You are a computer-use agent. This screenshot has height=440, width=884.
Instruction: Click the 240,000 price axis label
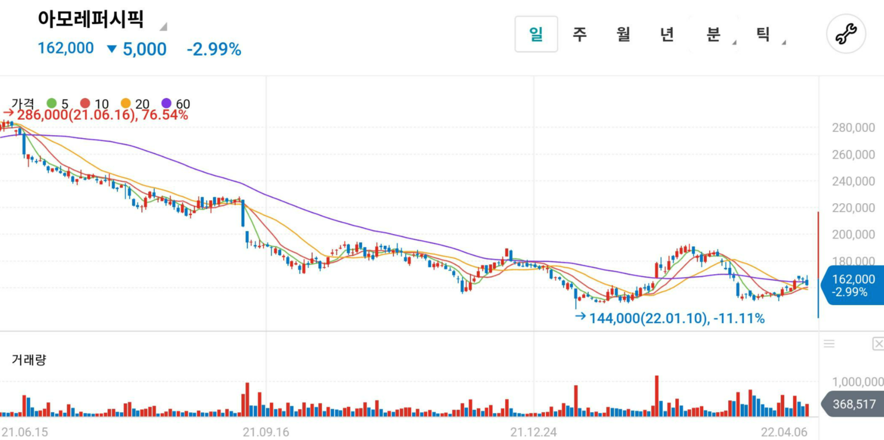853,181
